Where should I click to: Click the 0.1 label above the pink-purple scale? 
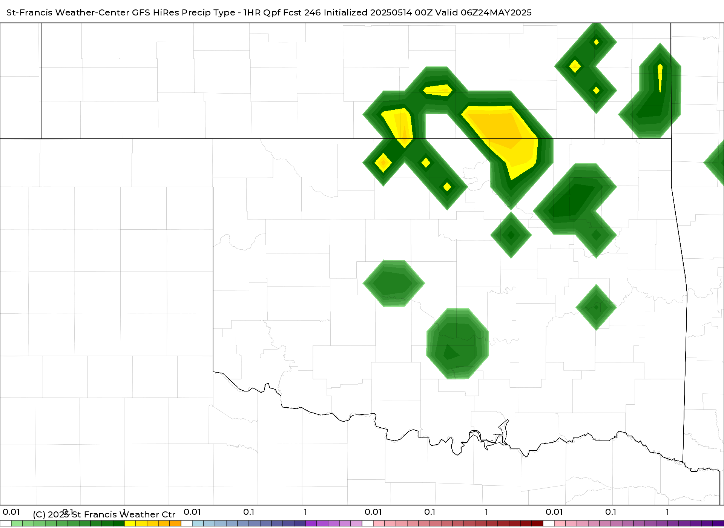[611, 512]
